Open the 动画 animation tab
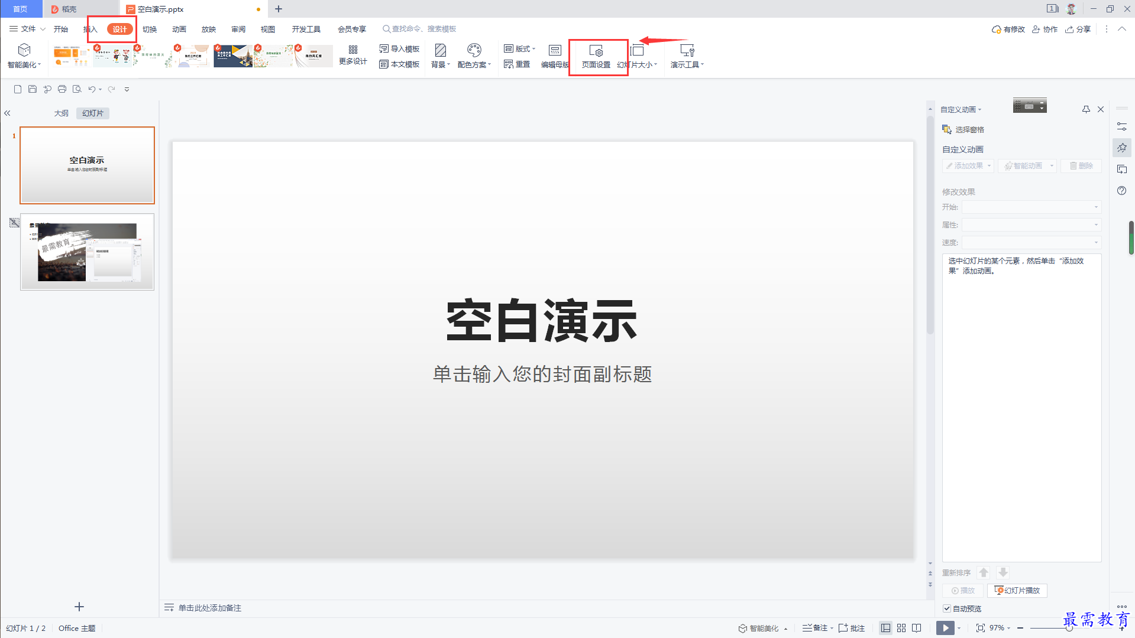This screenshot has width=1135, height=638. (x=179, y=29)
